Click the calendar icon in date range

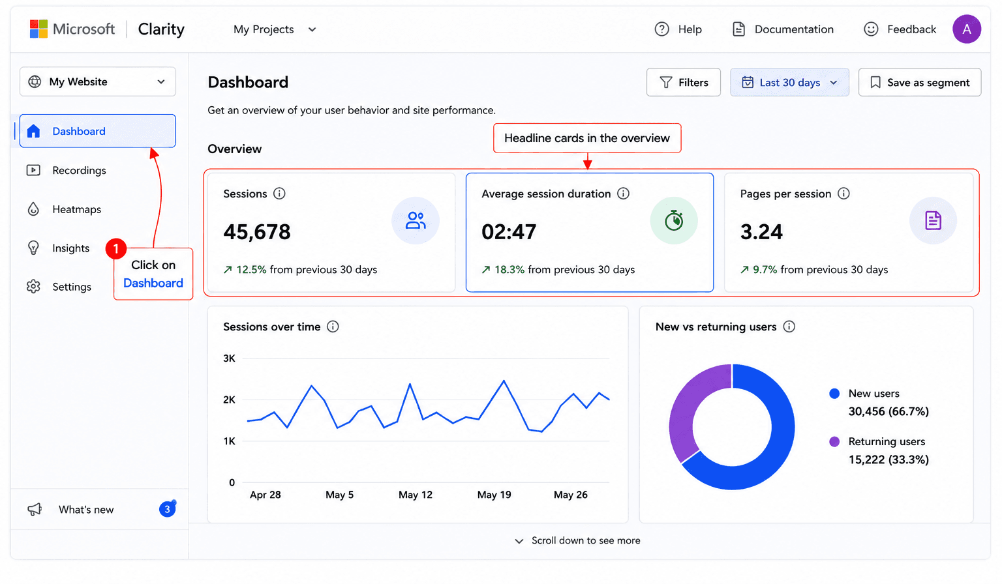pyautogui.click(x=748, y=83)
